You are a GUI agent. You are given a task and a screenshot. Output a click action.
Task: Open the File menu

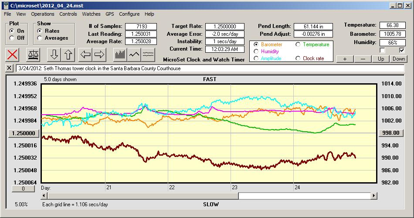coord(7,14)
